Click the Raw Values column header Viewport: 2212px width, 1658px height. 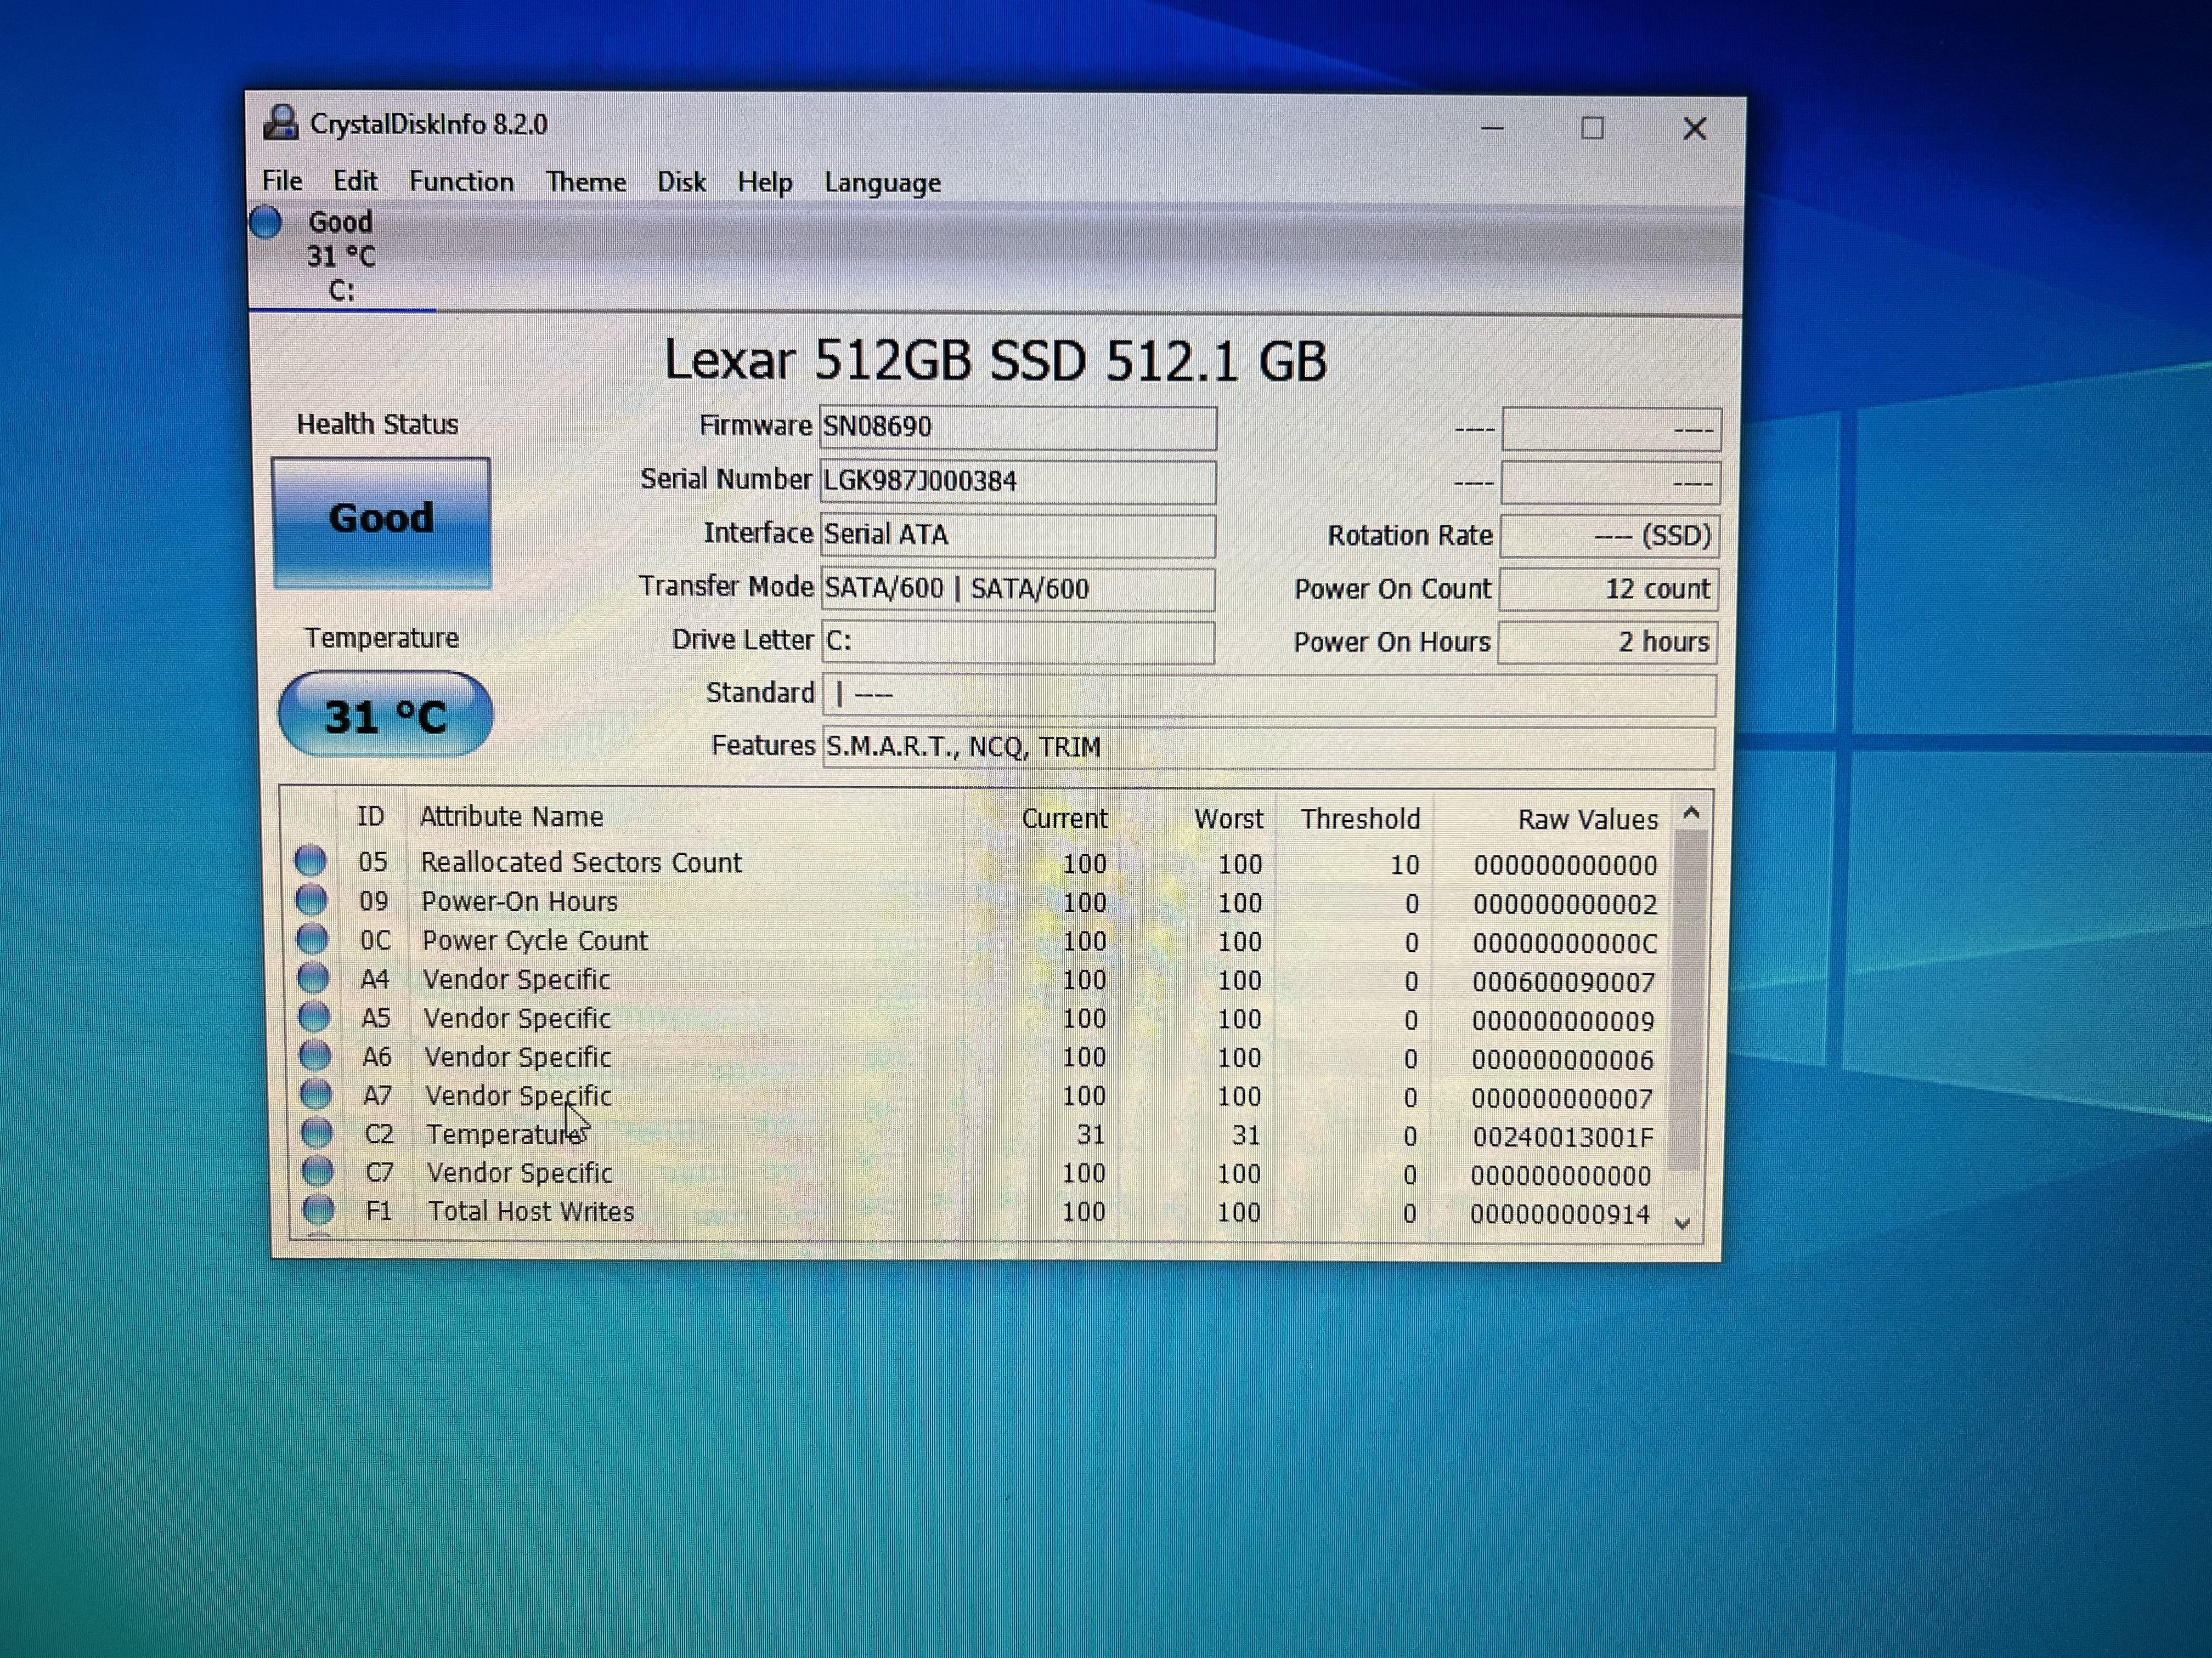coord(1588,821)
